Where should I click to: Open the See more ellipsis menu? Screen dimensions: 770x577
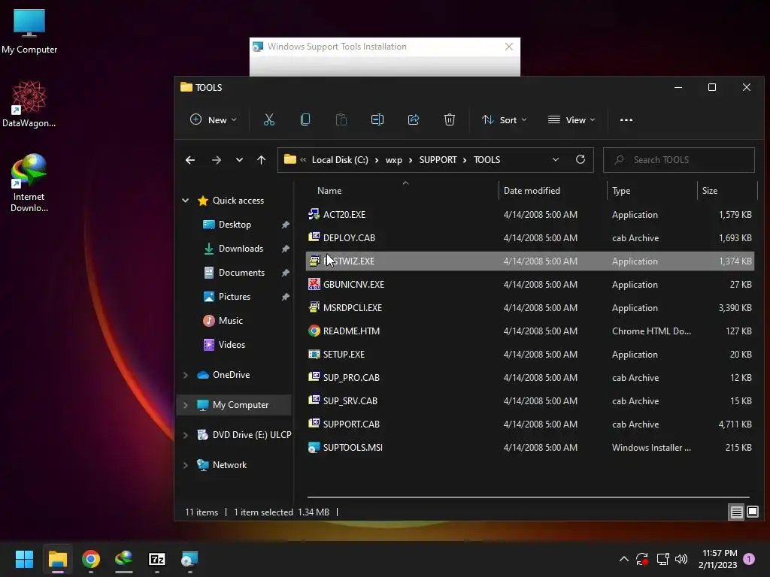(626, 119)
